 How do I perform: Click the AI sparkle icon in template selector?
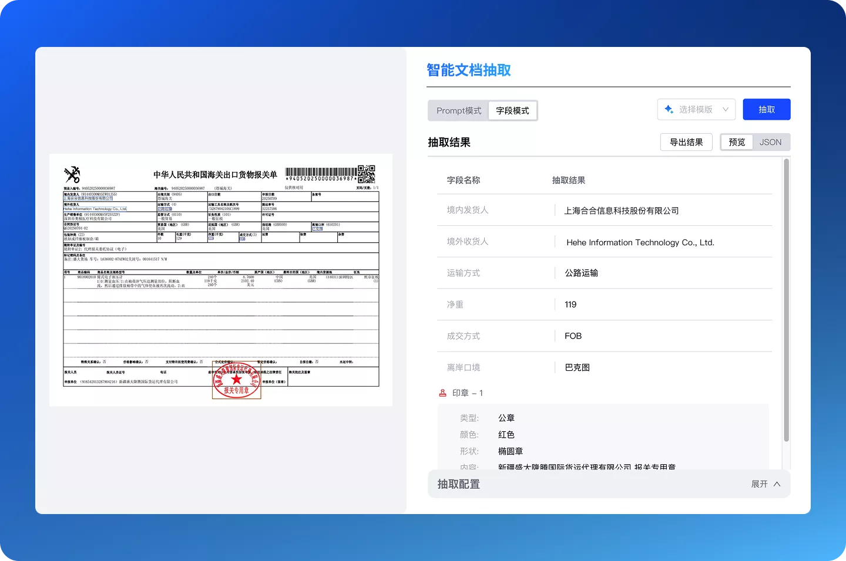[x=668, y=109]
